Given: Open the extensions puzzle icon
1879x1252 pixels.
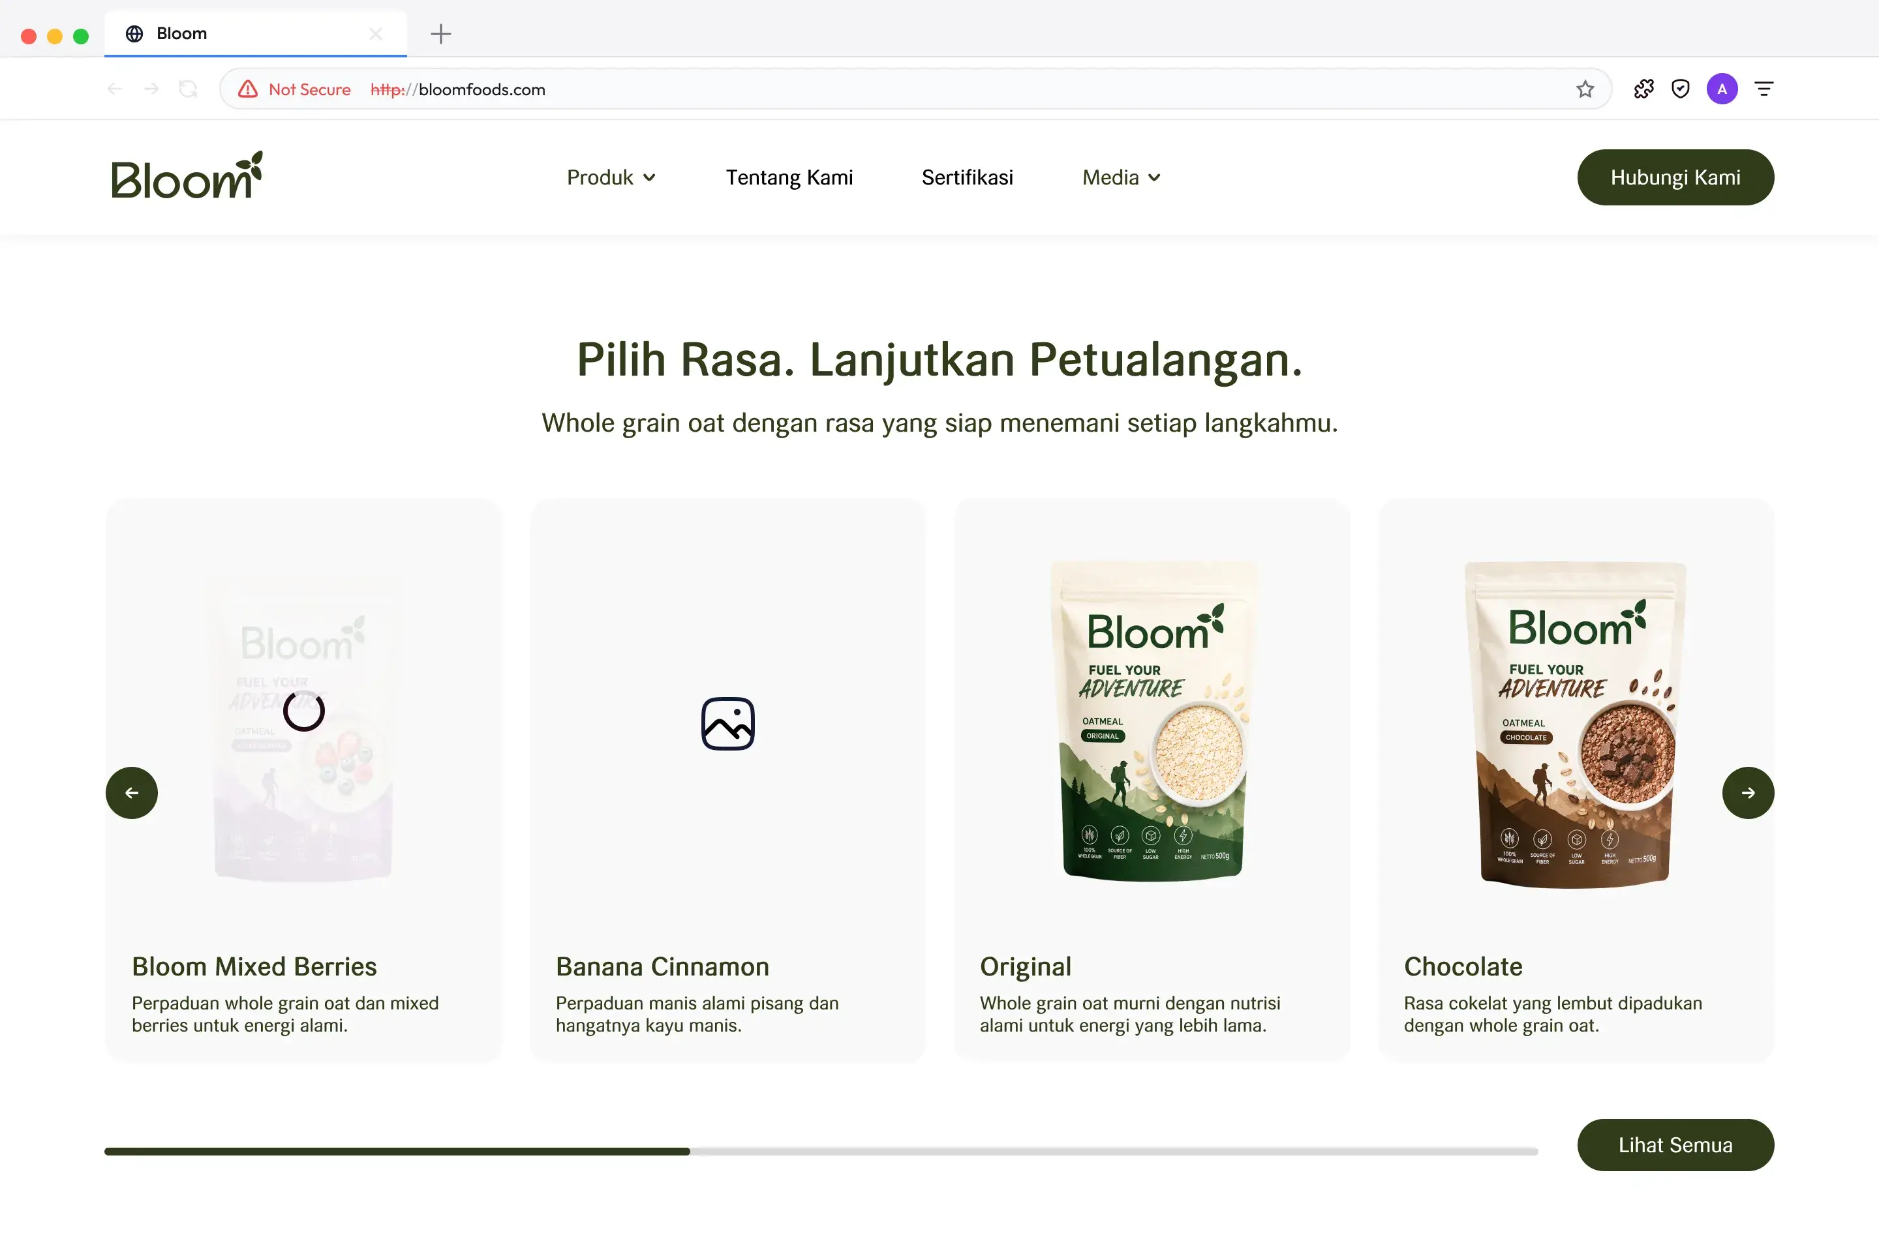Looking at the screenshot, I should pyautogui.click(x=1644, y=89).
